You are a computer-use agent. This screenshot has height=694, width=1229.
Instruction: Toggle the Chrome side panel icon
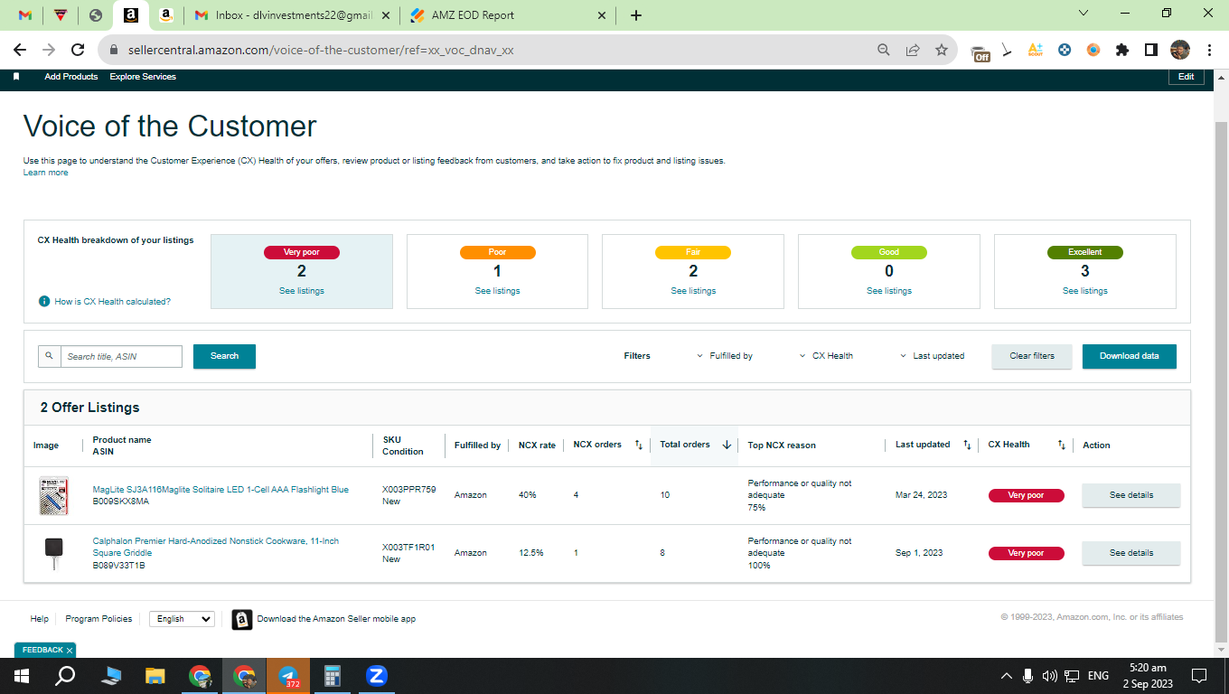(x=1151, y=50)
